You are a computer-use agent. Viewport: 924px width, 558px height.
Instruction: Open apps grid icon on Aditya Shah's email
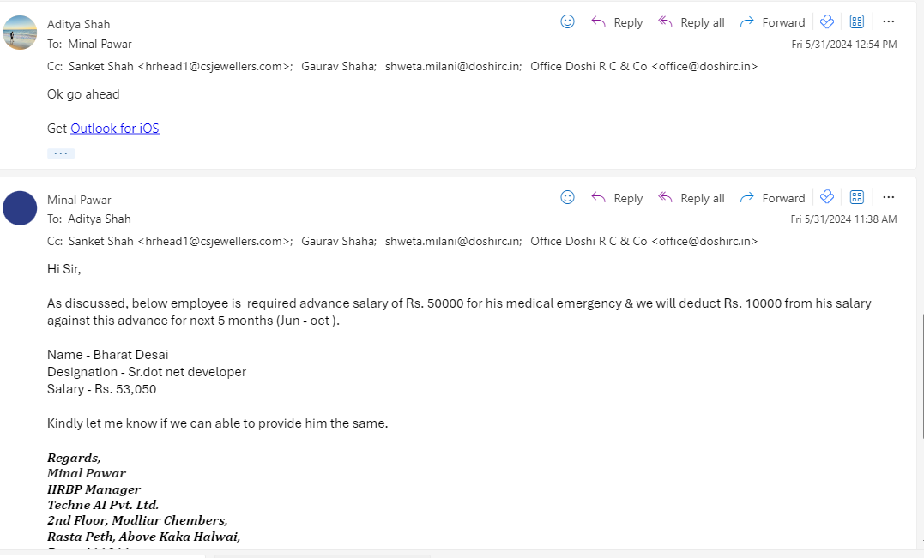(x=857, y=21)
